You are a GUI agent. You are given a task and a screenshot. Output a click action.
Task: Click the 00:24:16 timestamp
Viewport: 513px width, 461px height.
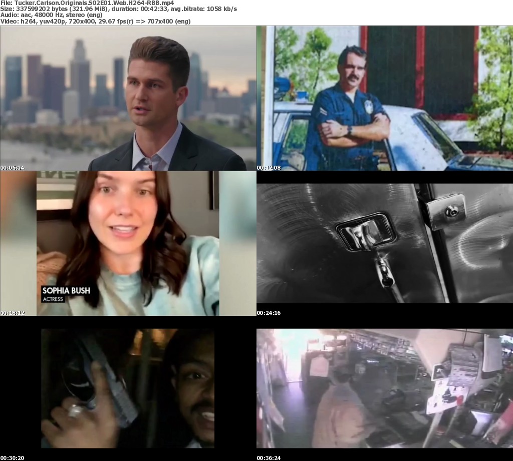tap(269, 313)
